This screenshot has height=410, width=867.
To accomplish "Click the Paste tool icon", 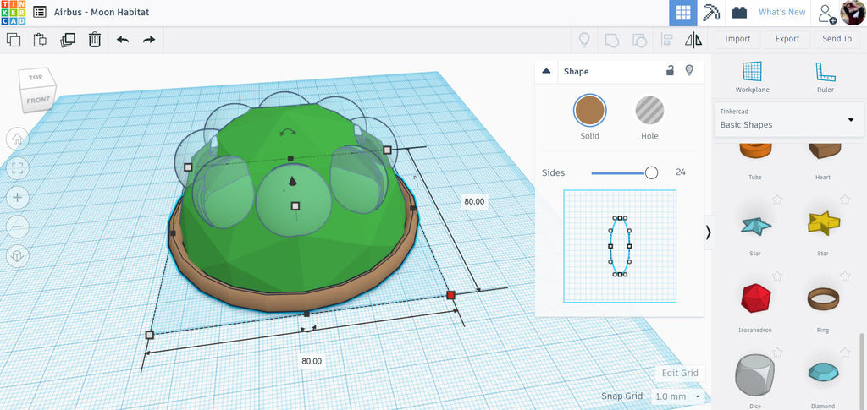I will [40, 40].
